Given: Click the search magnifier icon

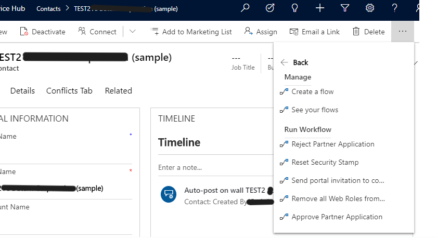Looking at the screenshot, I should (x=246, y=8).
